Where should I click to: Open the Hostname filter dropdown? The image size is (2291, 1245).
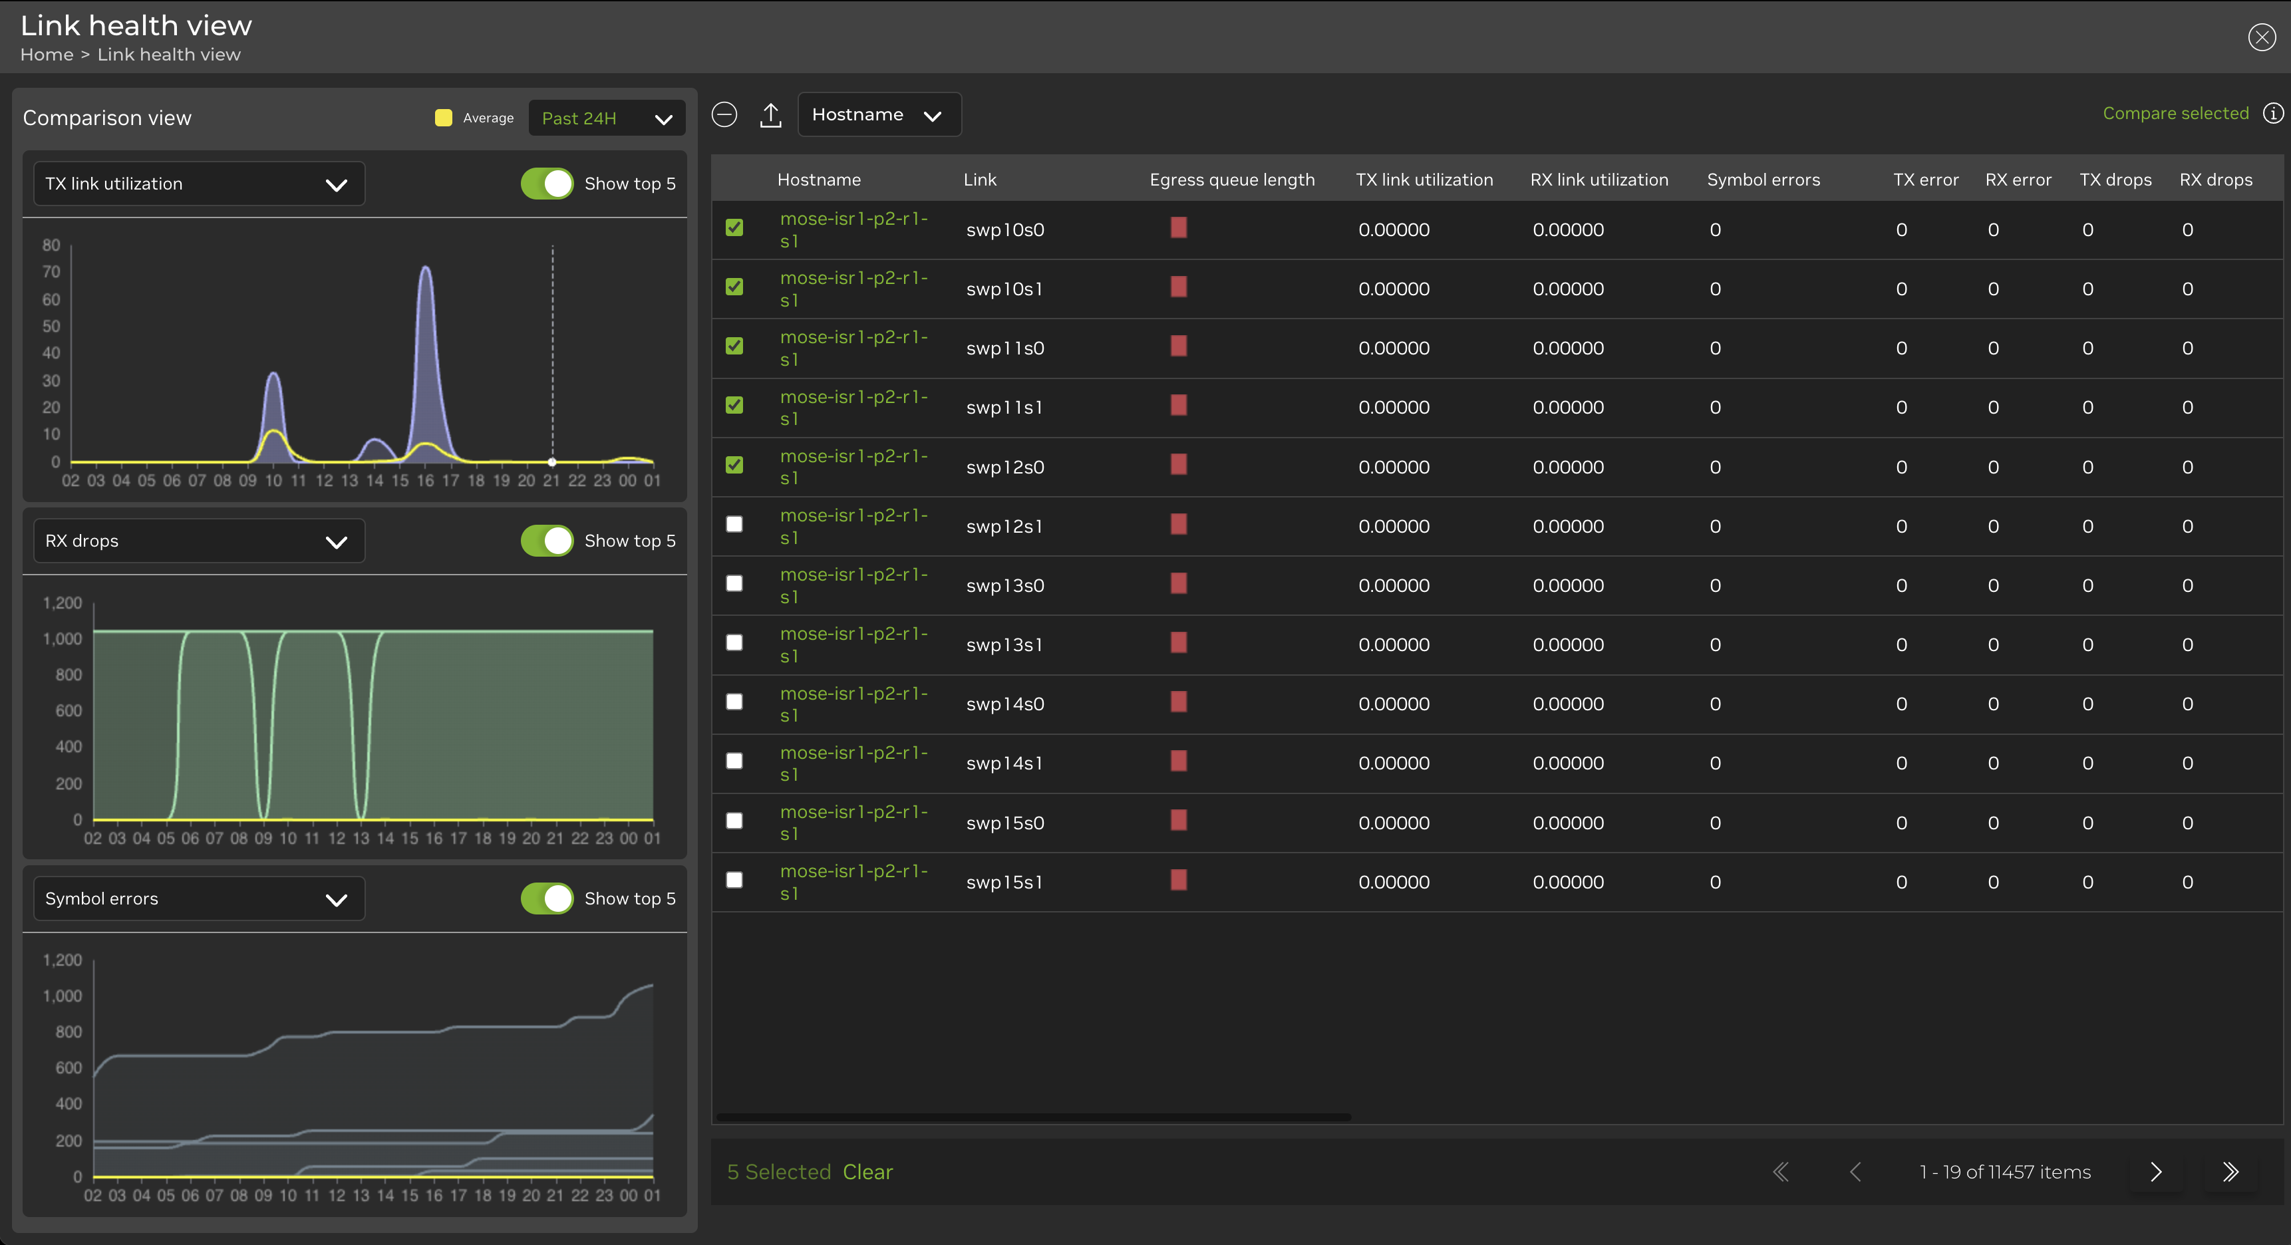click(x=878, y=114)
